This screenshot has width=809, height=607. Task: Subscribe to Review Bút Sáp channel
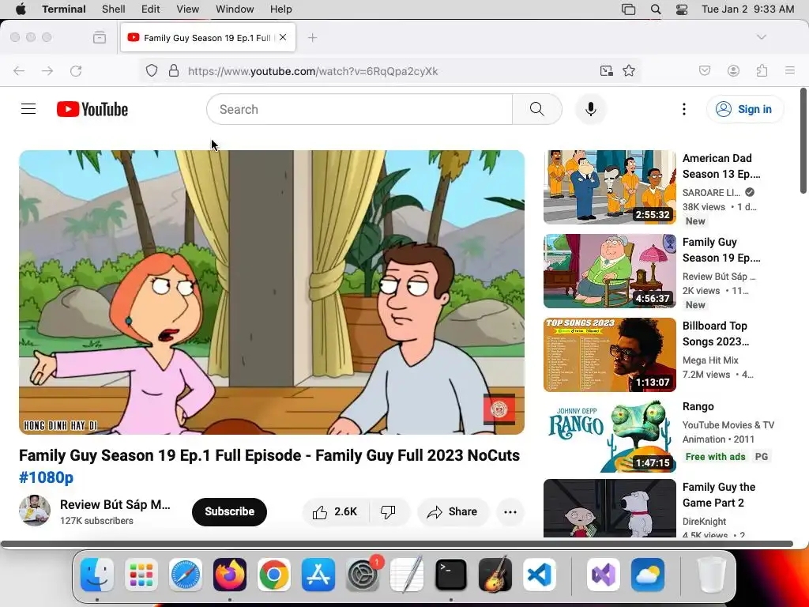(229, 511)
